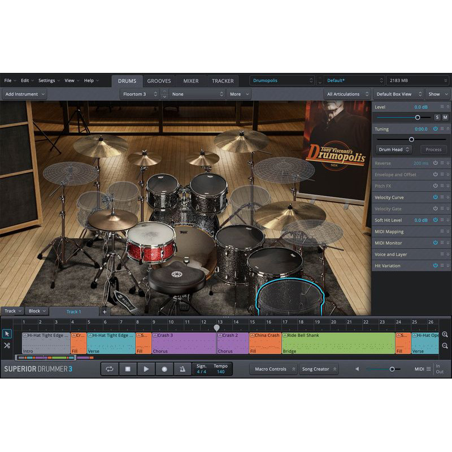Expand the MIDI Monitor section chevron

(x=448, y=243)
